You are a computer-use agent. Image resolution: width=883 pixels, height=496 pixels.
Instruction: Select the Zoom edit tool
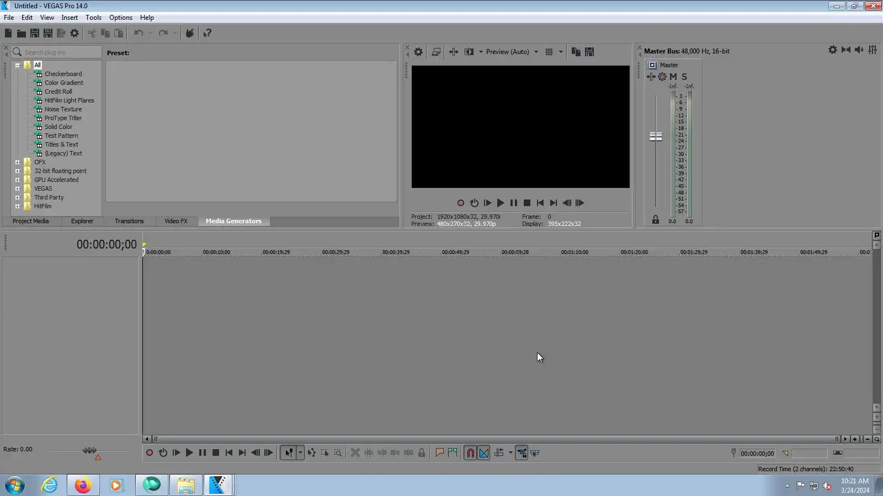click(338, 453)
